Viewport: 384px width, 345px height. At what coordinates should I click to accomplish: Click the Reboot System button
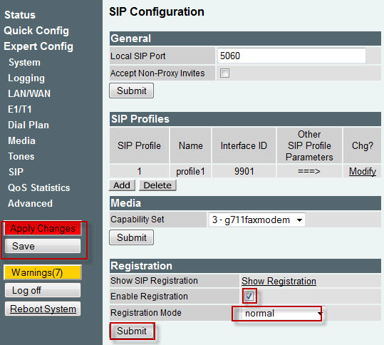pos(43,309)
